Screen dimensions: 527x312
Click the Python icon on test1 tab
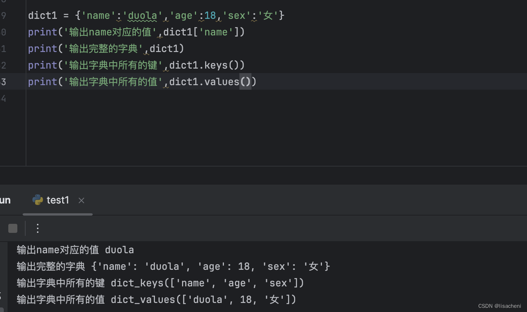(38, 200)
